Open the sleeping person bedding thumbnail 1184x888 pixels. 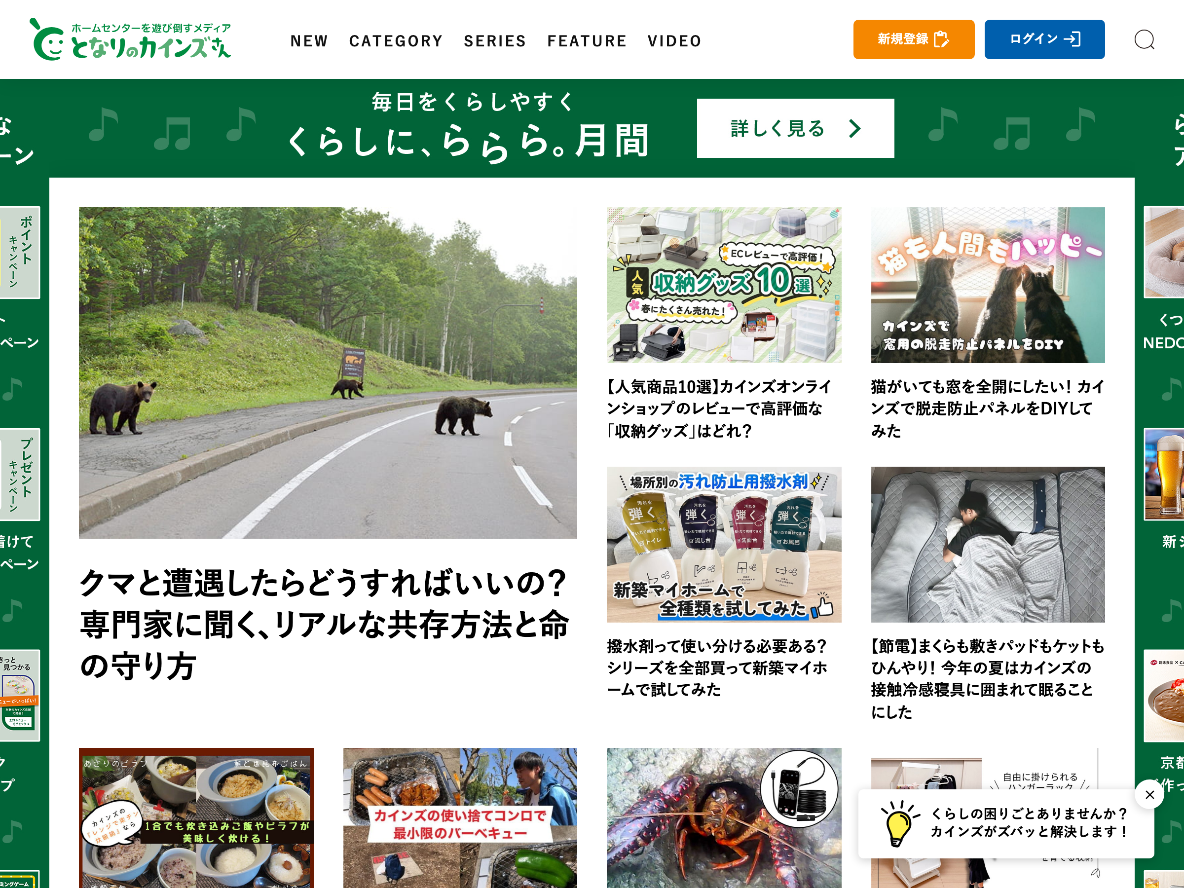(x=988, y=544)
